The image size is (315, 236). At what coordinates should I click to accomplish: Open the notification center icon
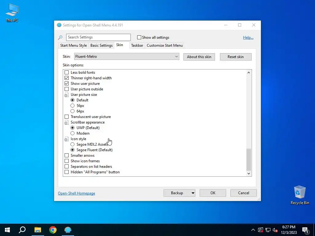click(x=305, y=230)
